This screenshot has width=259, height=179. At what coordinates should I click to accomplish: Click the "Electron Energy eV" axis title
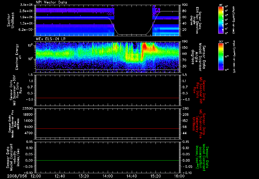click(x=18, y=57)
